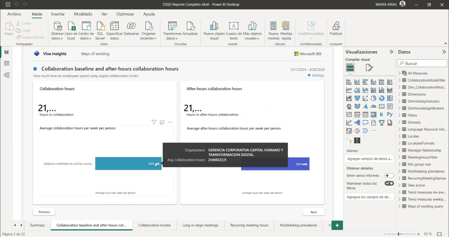
Task: Increase zoom with the plus button
Action: pos(418,234)
